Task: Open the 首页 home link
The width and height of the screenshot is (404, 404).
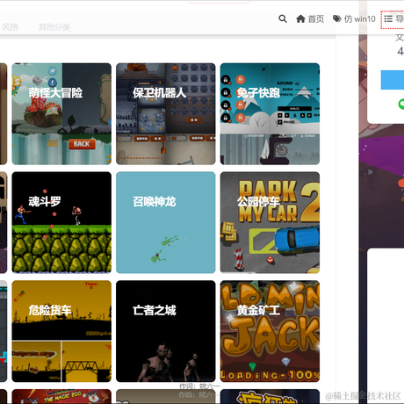Action: (310, 19)
